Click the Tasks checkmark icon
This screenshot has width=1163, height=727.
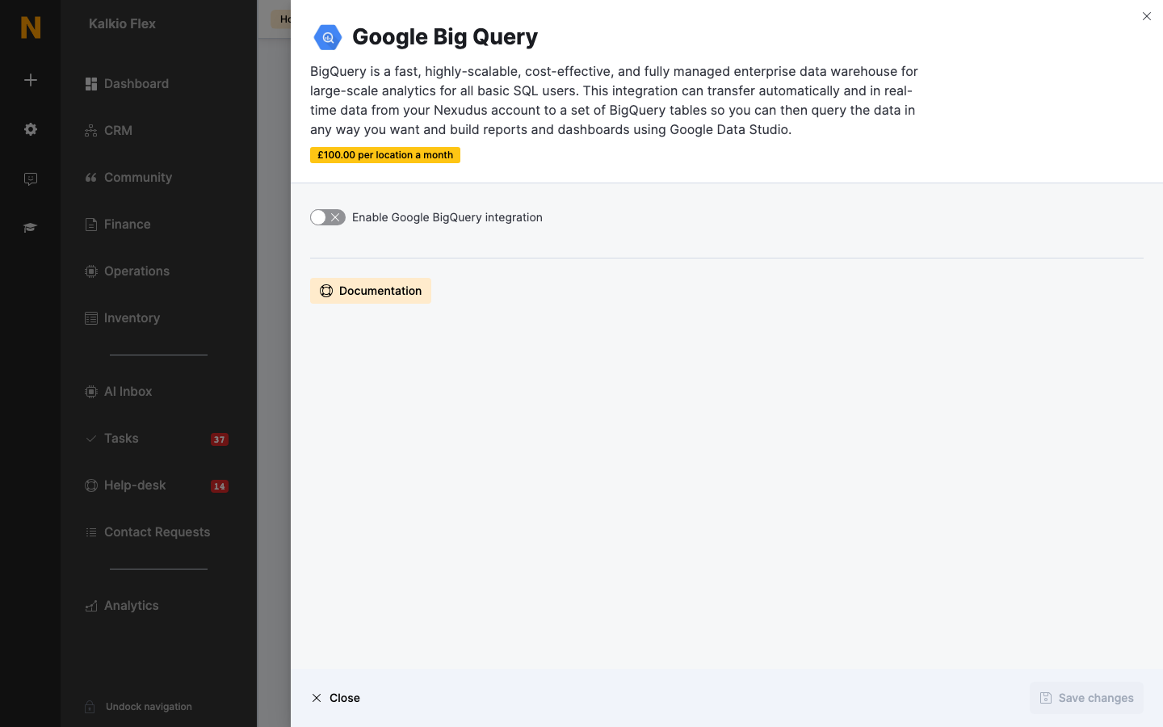click(x=91, y=439)
